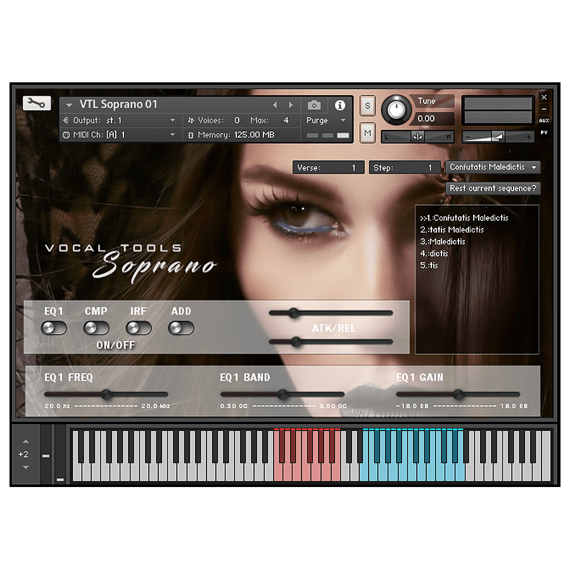Click the camera snapshot icon
This screenshot has width=570, height=570.
pos(314,105)
